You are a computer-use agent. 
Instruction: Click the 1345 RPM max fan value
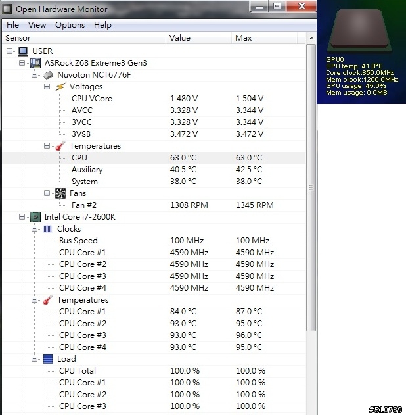coord(255,205)
